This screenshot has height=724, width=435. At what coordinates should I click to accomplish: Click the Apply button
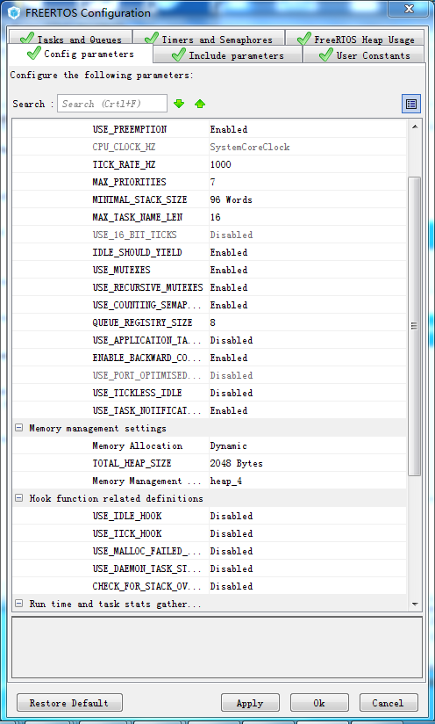coord(250,703)
